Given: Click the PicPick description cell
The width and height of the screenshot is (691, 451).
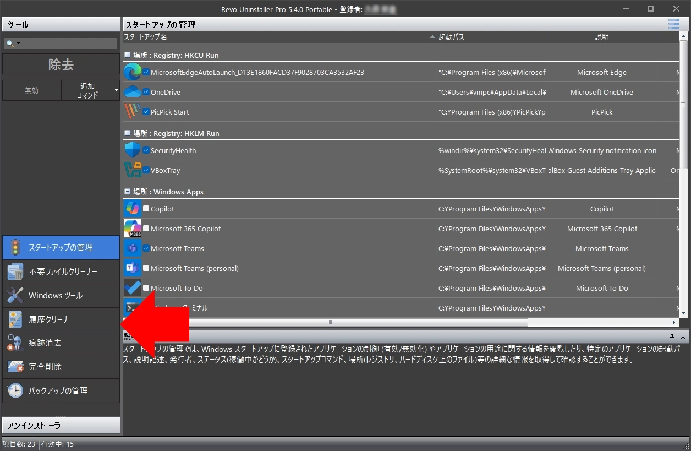Looking at the screenshot, I should point(602,112).
